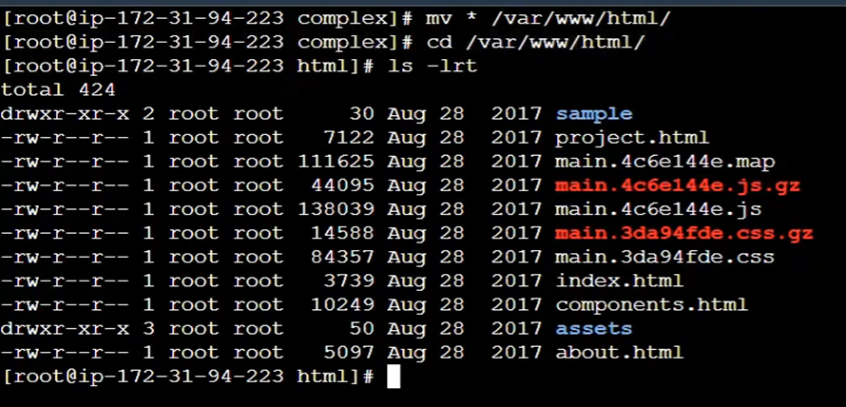Click the red main.3da94fde.css.gz filename
The width and height of the screenshot is (846, 407).
point(684,233)
